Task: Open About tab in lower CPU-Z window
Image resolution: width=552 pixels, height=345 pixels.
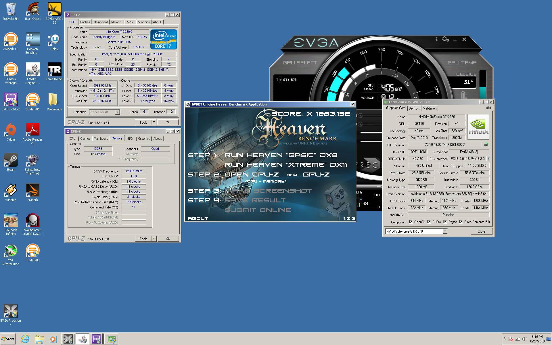Action: [x=157, y=139]
